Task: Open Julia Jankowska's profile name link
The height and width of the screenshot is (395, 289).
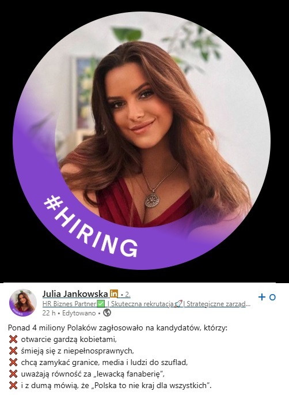Action: click(75, 294)
